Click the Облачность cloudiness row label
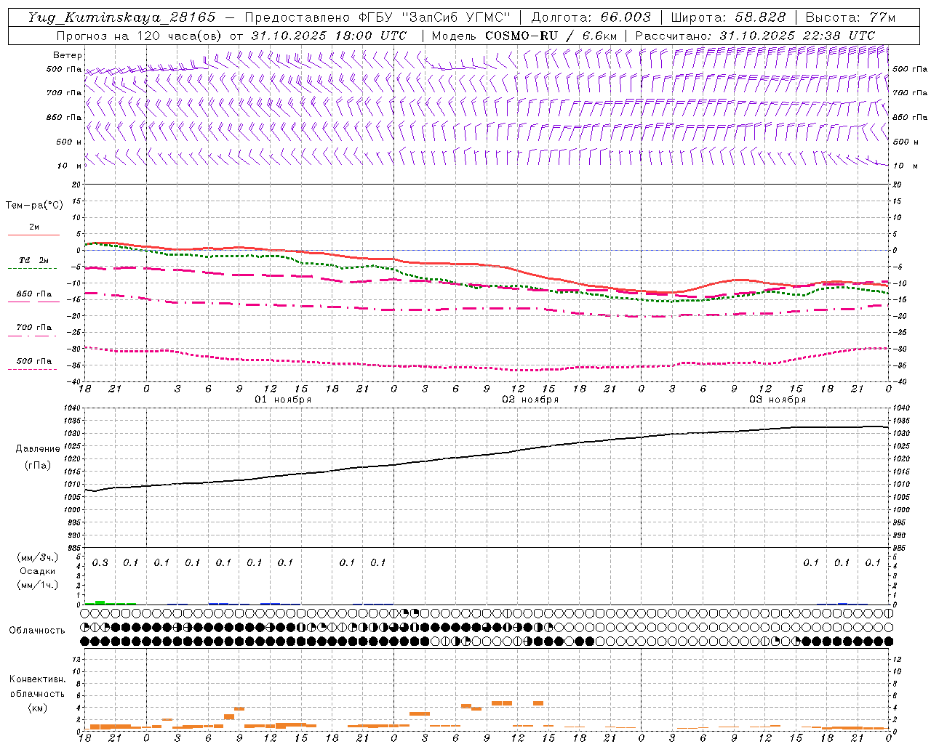Screen dimensions: 931x744 (x=37, y=630)
